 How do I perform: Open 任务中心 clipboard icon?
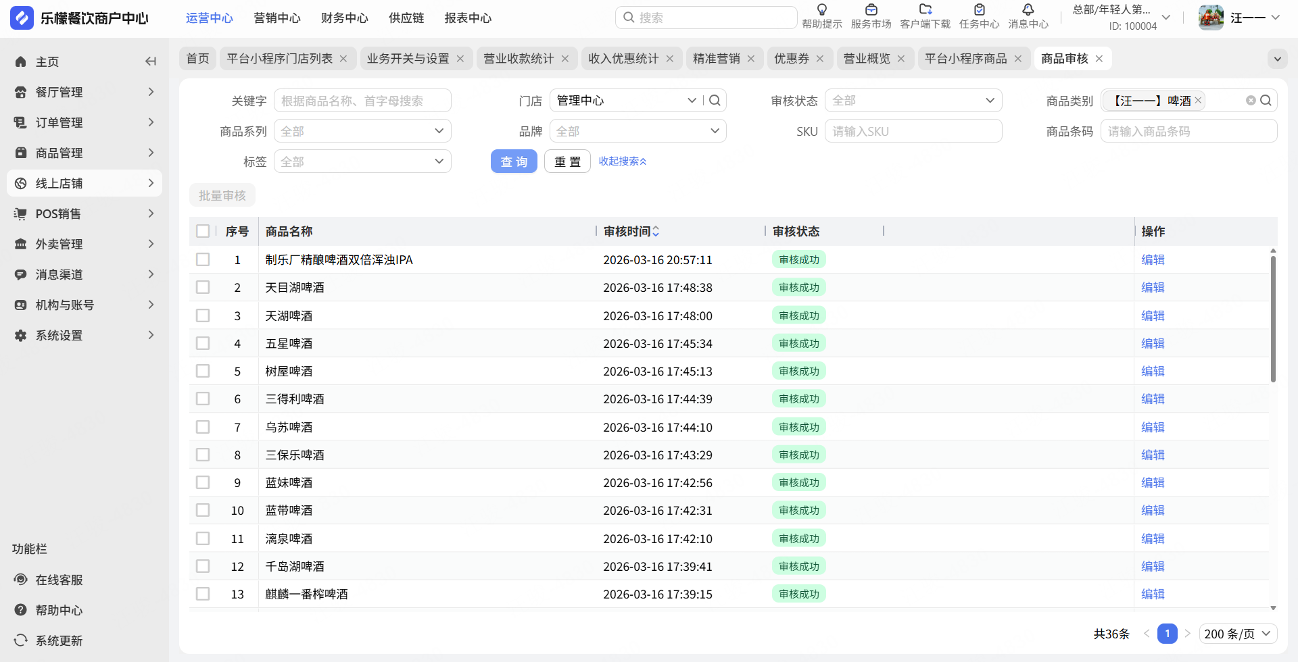pyautogui.click(x=979, y=10)
